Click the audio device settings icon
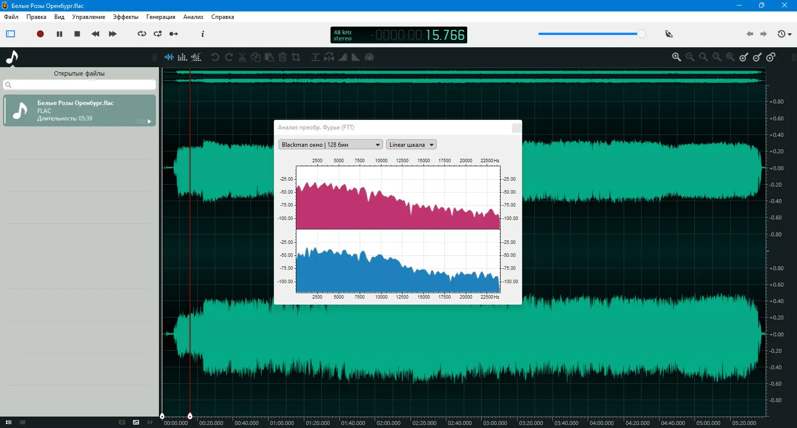797x428 pixels. point(669,34)
